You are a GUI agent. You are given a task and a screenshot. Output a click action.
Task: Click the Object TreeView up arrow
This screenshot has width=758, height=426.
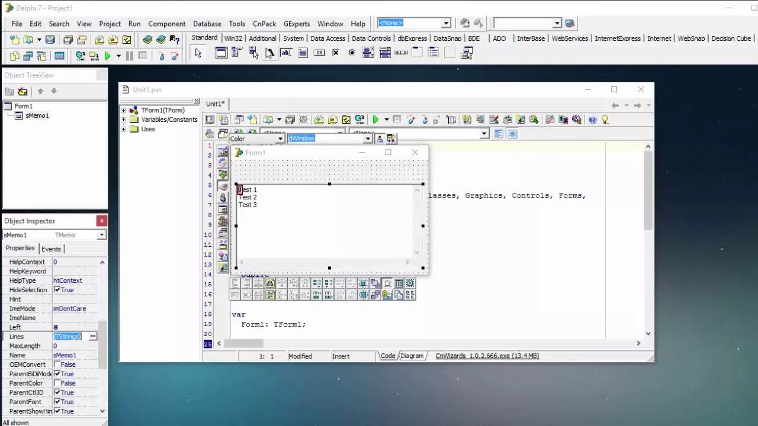pos(40,91)
